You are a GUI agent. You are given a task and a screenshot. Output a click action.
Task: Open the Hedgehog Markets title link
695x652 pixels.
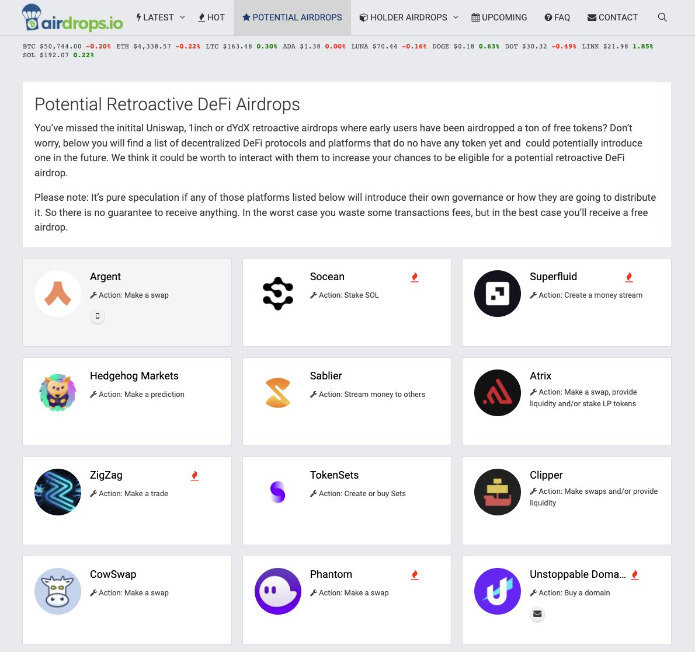pos(134,375)
